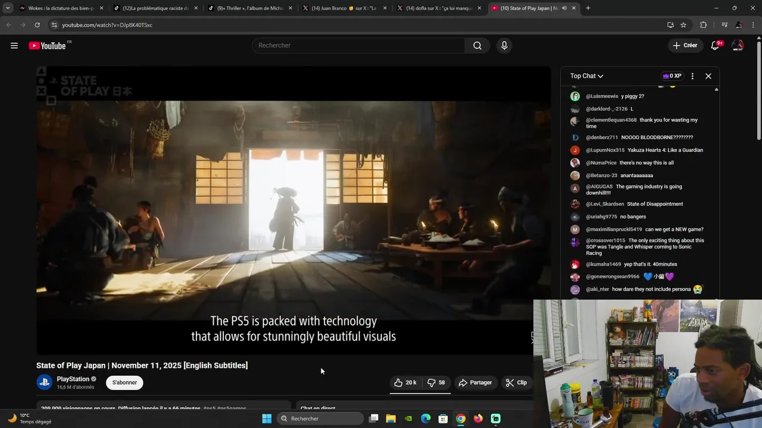Open the YouTube notifications bell
The image size is (762, 428).
716,46
